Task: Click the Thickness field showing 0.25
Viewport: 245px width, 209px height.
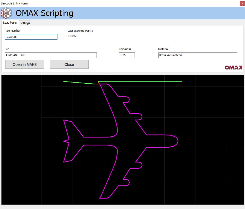Action: [127, 55]
